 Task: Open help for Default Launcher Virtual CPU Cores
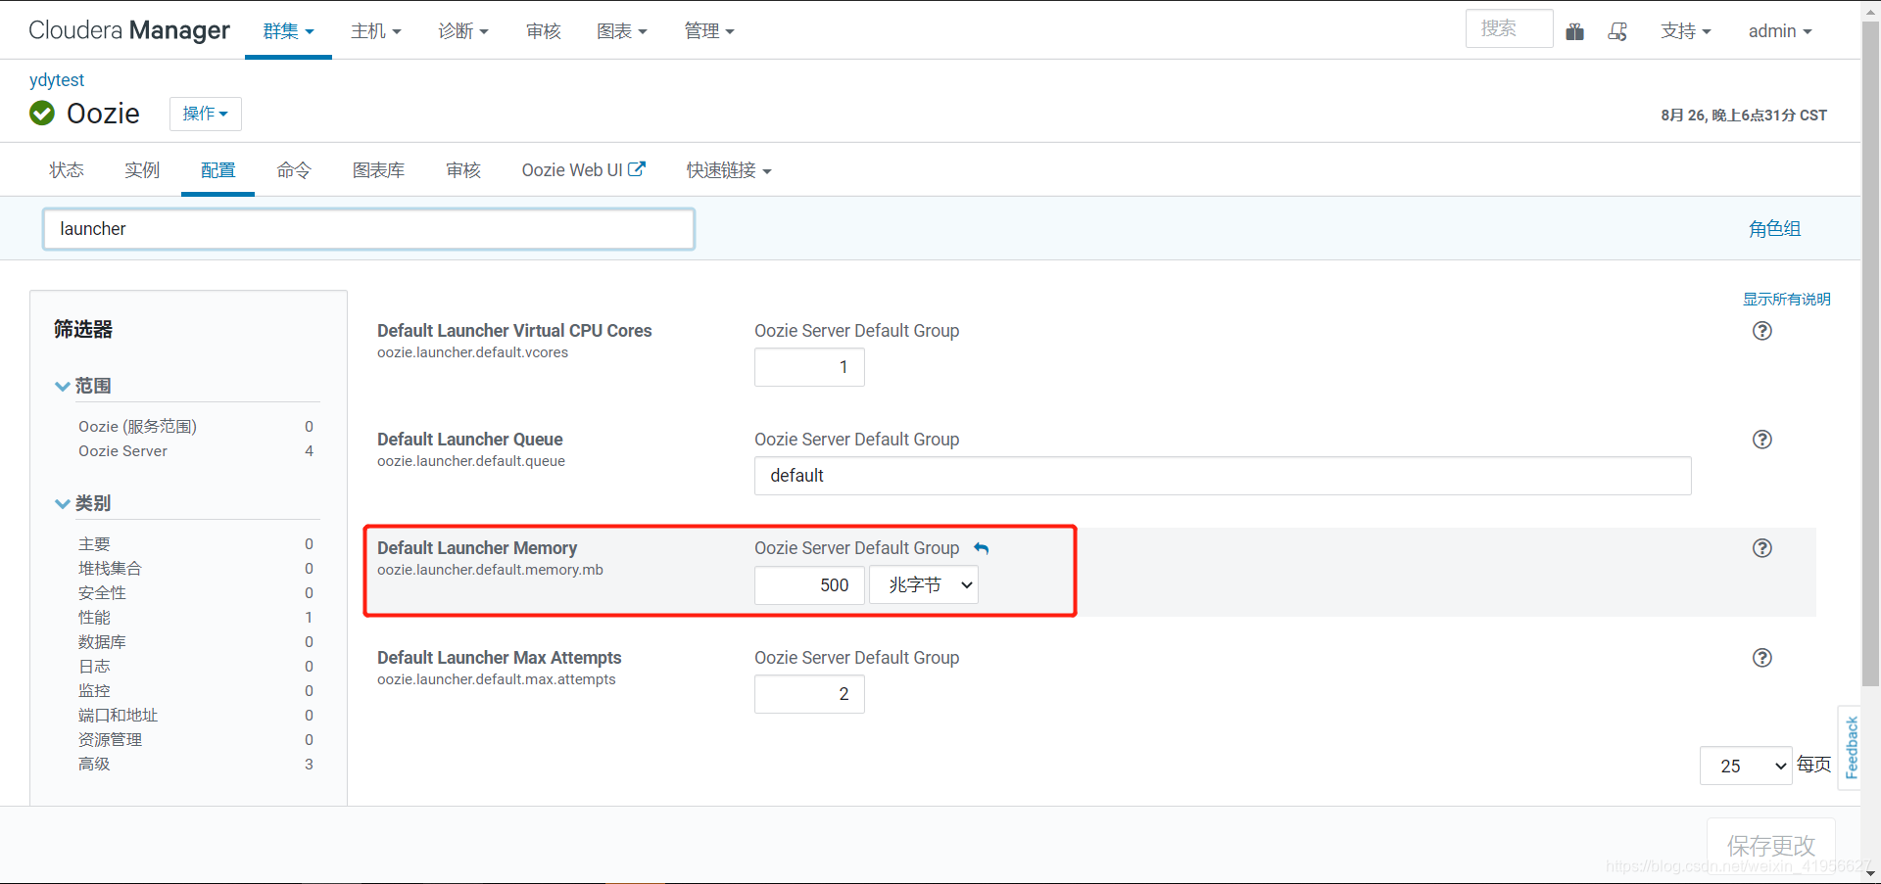point(1762,331)
